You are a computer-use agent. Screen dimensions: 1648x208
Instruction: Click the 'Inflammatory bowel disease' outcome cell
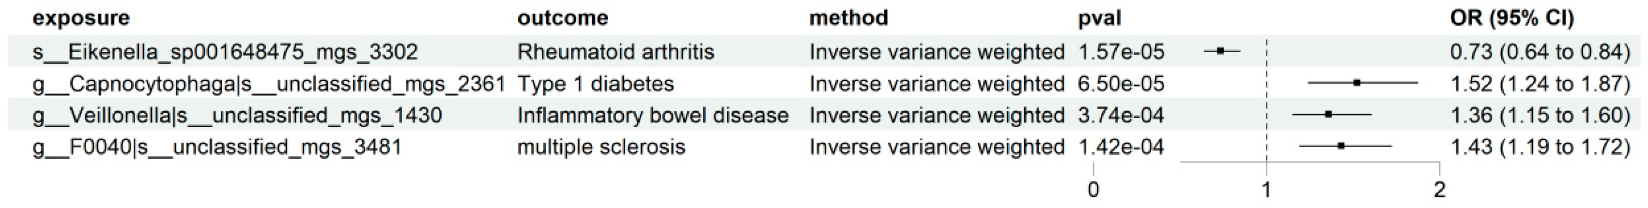tap(652, 116)
